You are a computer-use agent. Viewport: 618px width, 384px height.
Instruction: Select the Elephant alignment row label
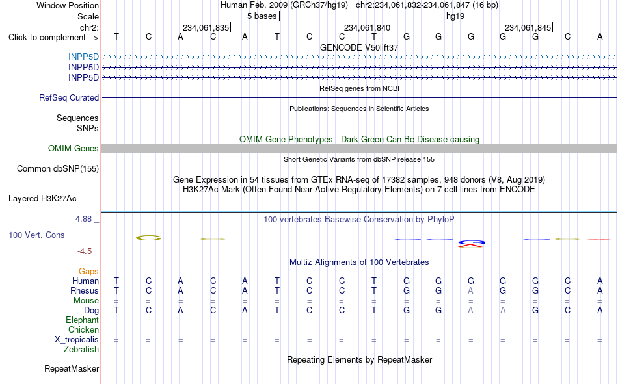(x=82, y=320)
